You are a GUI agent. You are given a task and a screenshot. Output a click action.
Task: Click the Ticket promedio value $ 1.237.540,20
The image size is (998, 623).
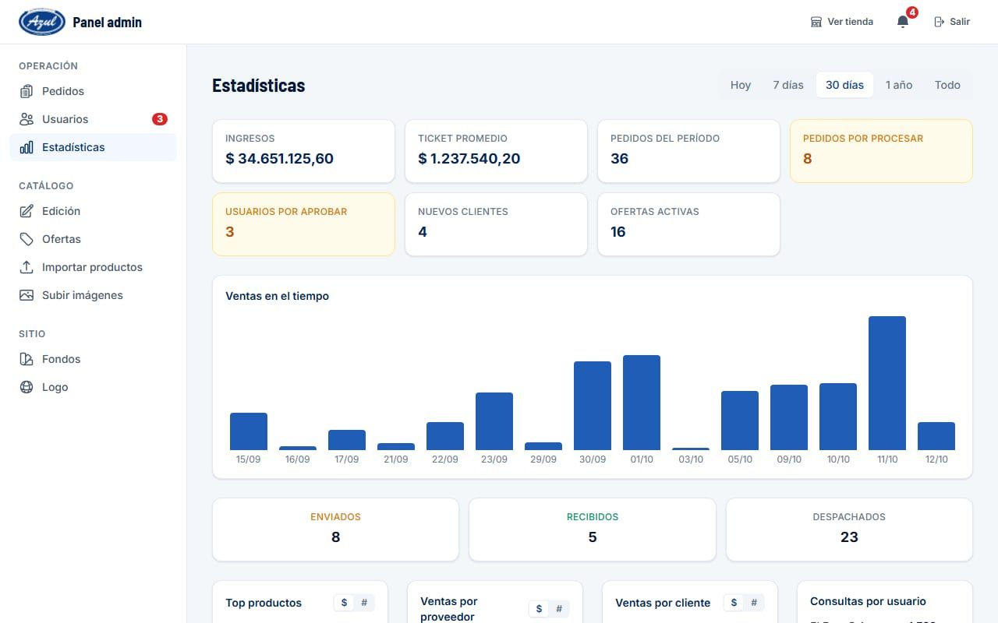click(x=469, y=159)
